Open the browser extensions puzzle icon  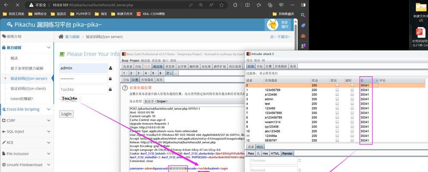235,5
